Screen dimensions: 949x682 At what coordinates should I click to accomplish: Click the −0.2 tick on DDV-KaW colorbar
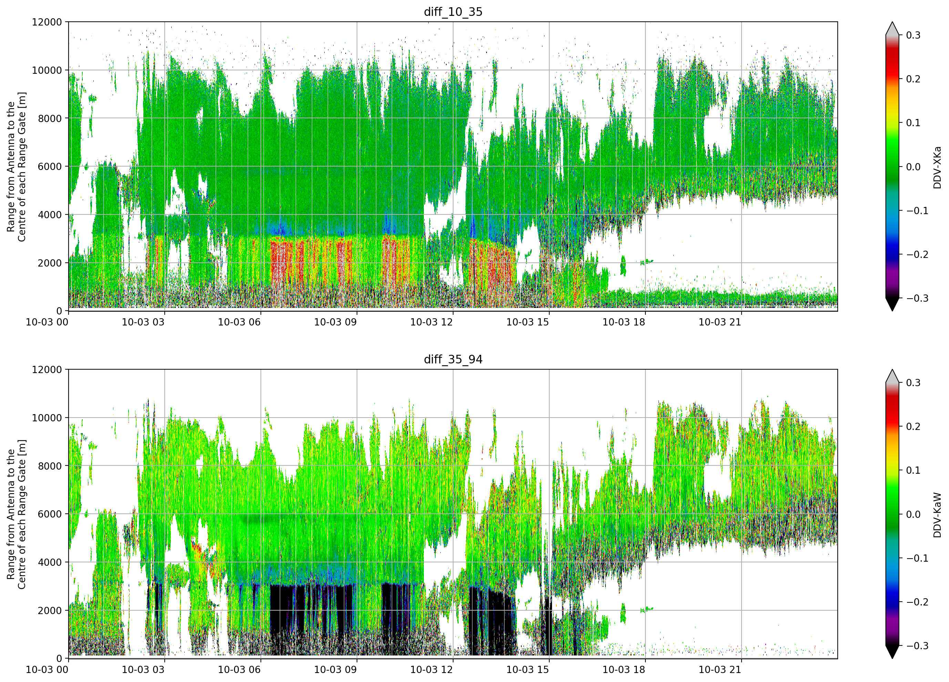tap(917, 602)
